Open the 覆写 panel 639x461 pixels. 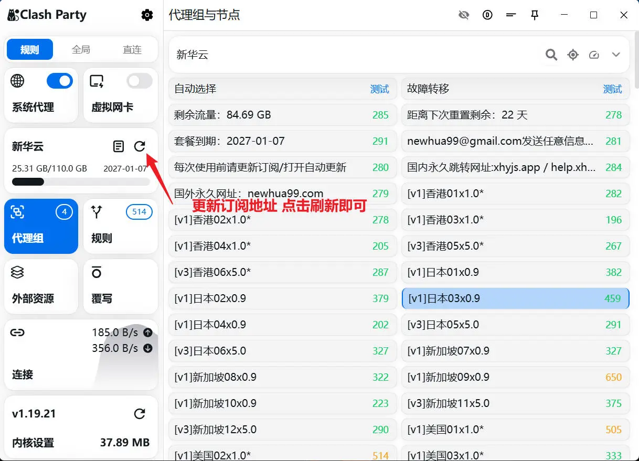[x=120, y=286]
